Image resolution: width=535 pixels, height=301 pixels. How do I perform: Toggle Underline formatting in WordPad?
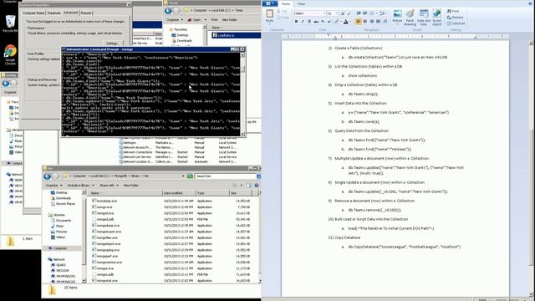pyautogui.click(x=309, y=22)
